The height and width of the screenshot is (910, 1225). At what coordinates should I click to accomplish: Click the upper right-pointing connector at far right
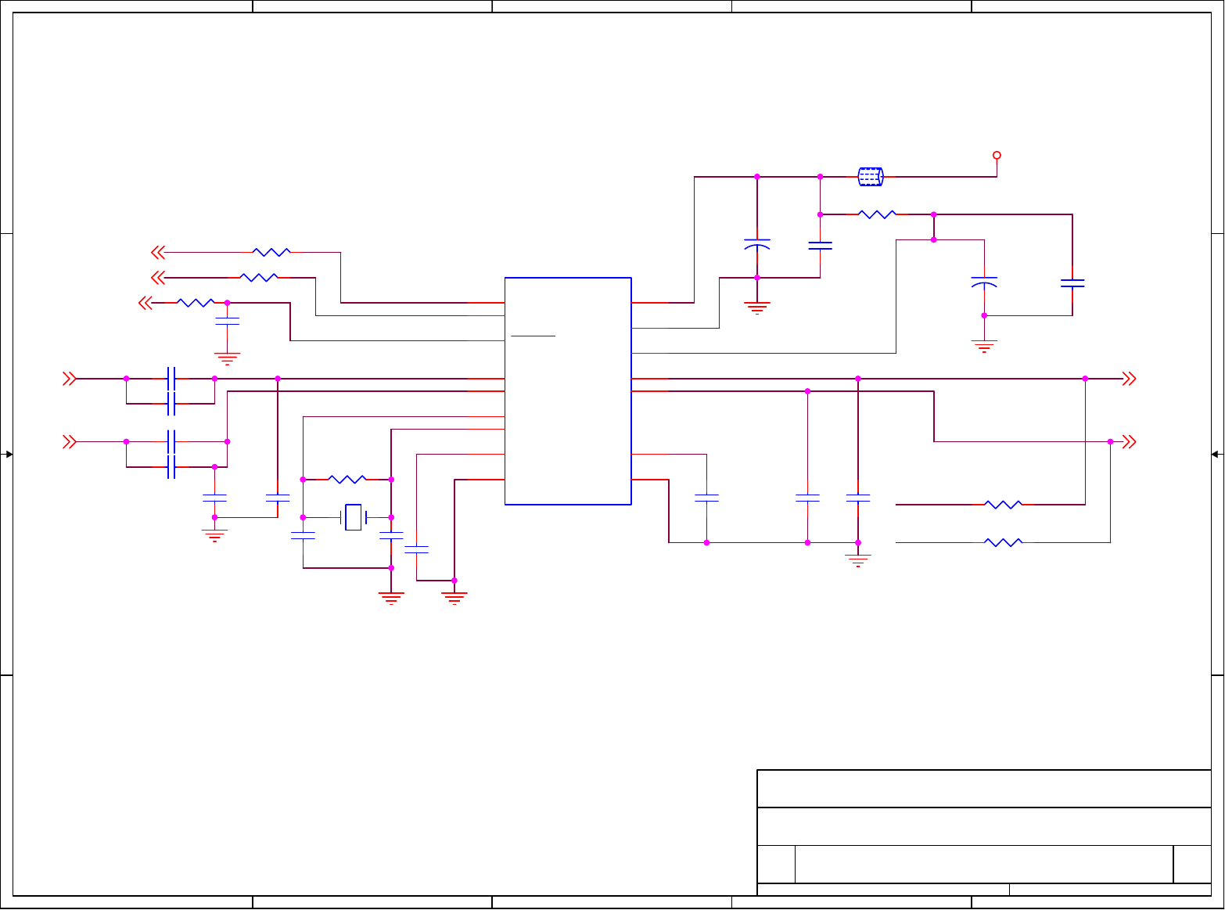1129,379
